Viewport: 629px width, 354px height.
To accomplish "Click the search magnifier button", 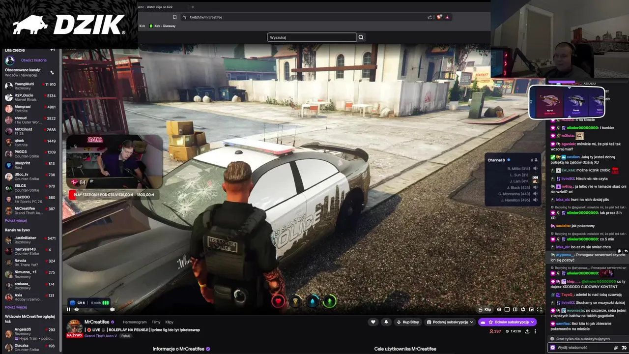I will click(361, 37).
